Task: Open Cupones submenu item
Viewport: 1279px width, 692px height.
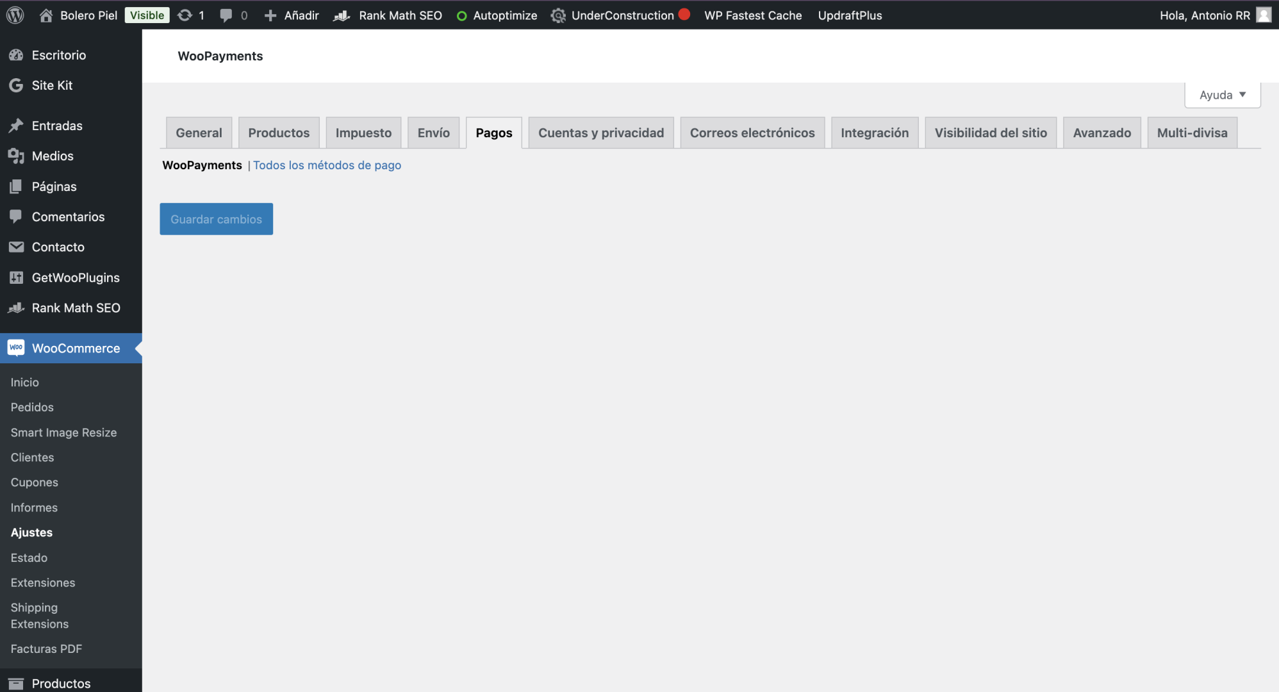Action: coord(34,482)
